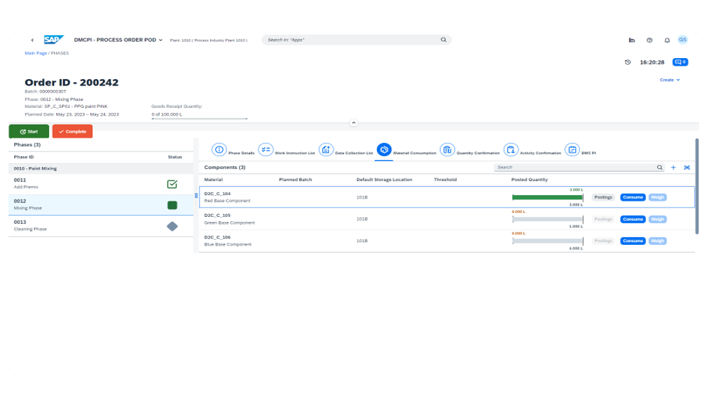Select the Material Consumption tab
713x395 pixels.
(384, 150)
